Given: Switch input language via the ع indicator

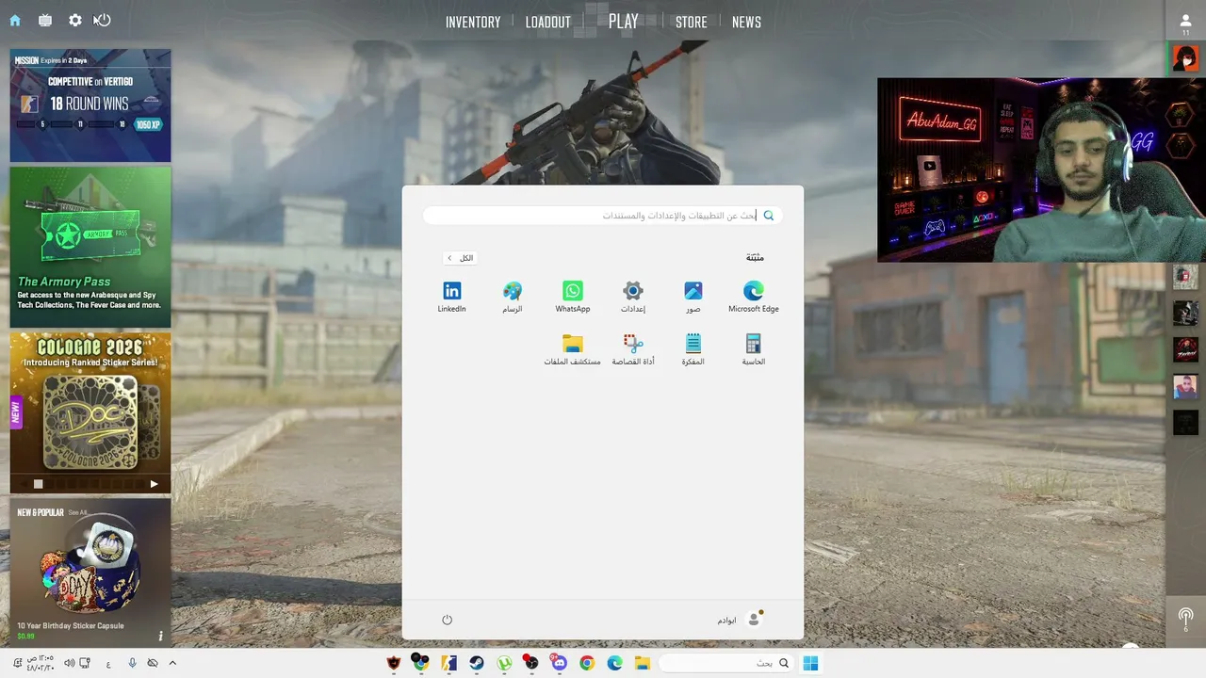Looking at the screenshot, I should point(108,664).
